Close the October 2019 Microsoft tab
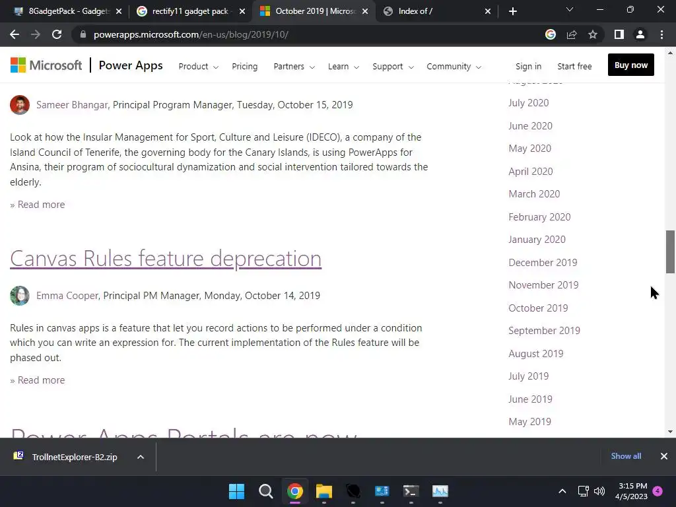 [365, 11]
